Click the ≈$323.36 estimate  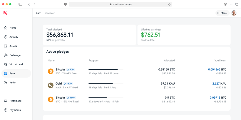click(x=221, y=88)
